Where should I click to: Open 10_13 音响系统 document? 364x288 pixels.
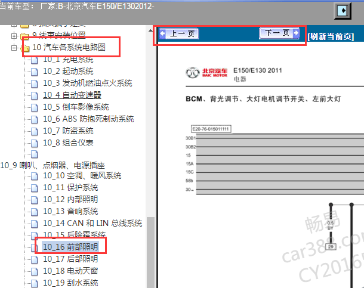tap(70, 211)
